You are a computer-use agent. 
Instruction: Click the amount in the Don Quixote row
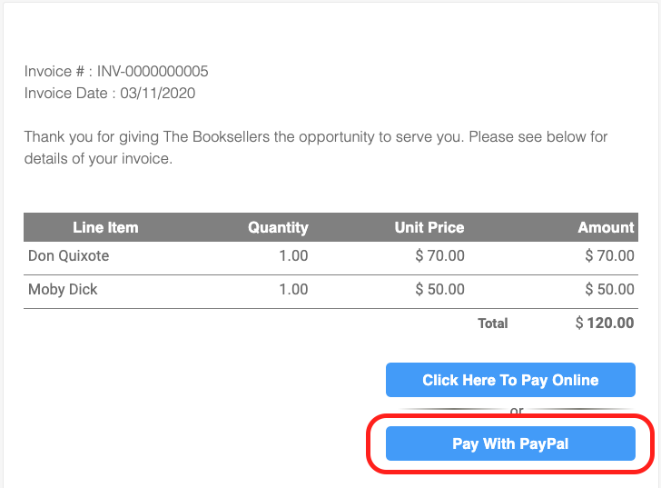click(x=609, y=256)
